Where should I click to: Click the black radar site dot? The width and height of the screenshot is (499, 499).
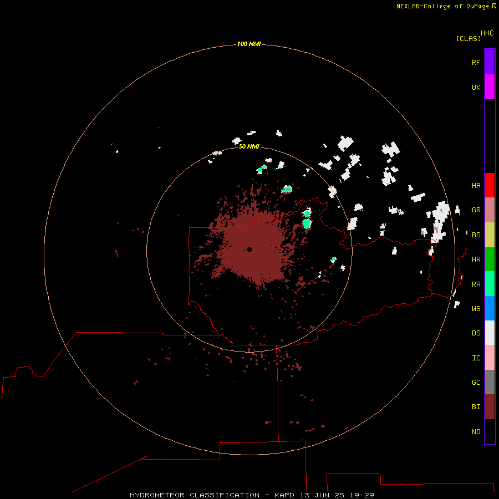coord(249,249)
